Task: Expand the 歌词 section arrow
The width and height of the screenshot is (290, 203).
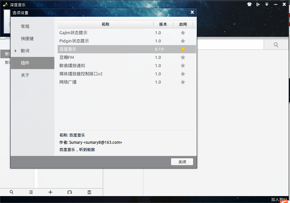Action: tap(16, 51)
